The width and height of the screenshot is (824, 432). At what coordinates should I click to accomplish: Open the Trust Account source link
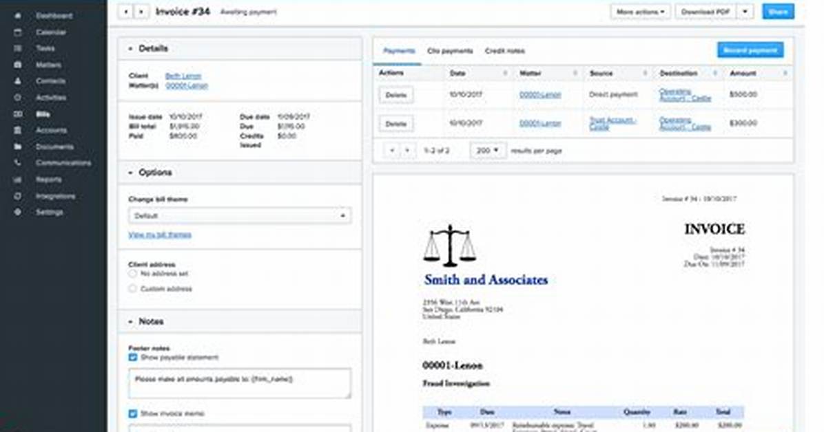coord(612,123)
